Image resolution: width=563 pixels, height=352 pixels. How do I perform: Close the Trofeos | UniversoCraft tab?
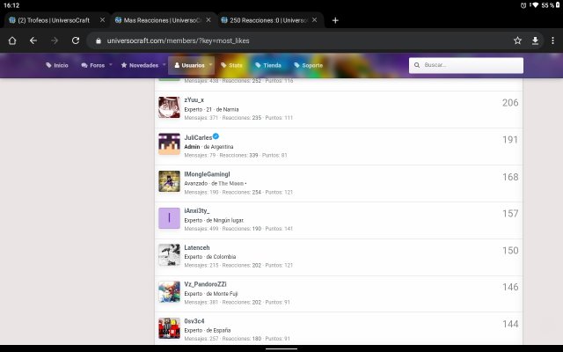103,20
